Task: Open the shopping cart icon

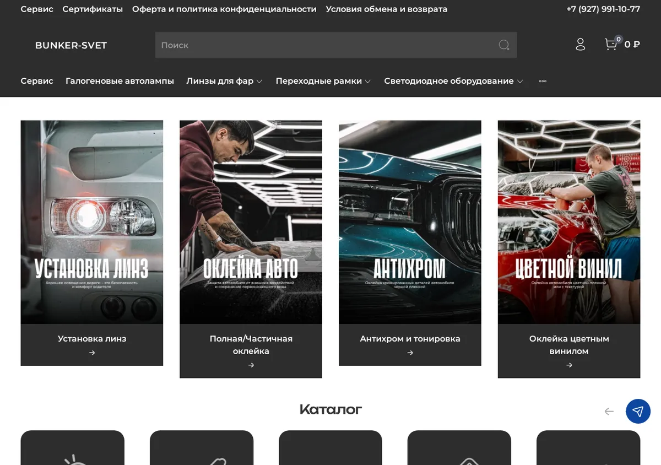Action: [611, 45]
